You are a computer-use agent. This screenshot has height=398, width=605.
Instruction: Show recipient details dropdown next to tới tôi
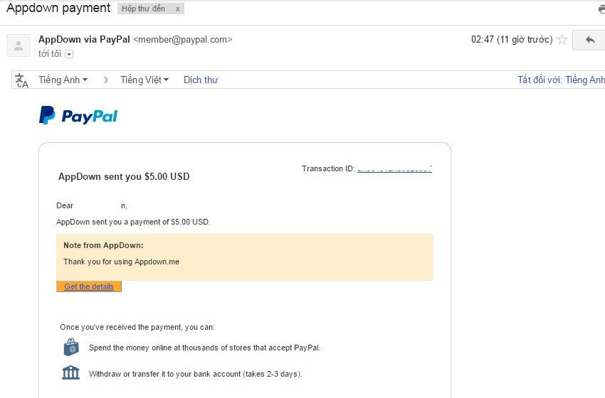pos(69,54)
